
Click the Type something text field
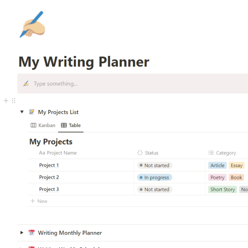[x=56, y=83]
